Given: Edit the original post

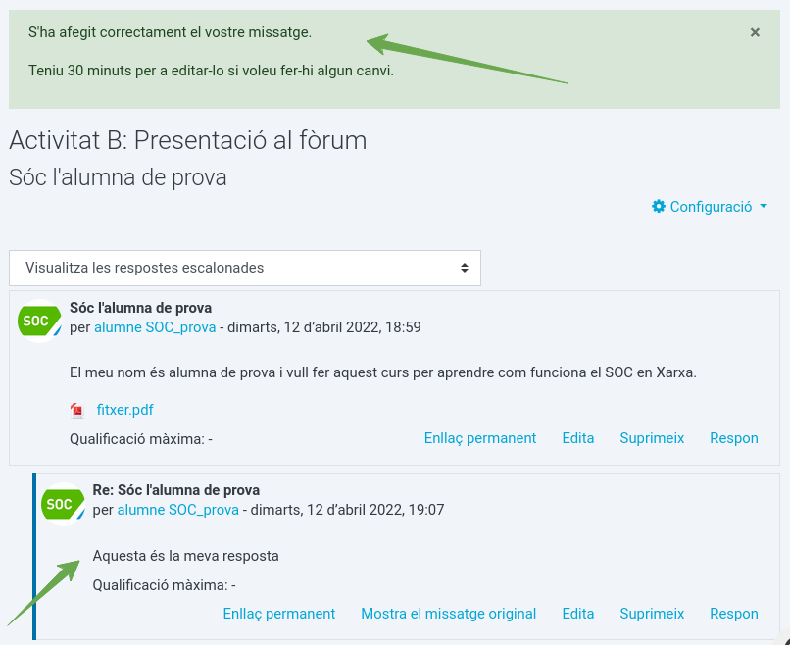Looking at the screenshot, I should click(x=578, y=438).
